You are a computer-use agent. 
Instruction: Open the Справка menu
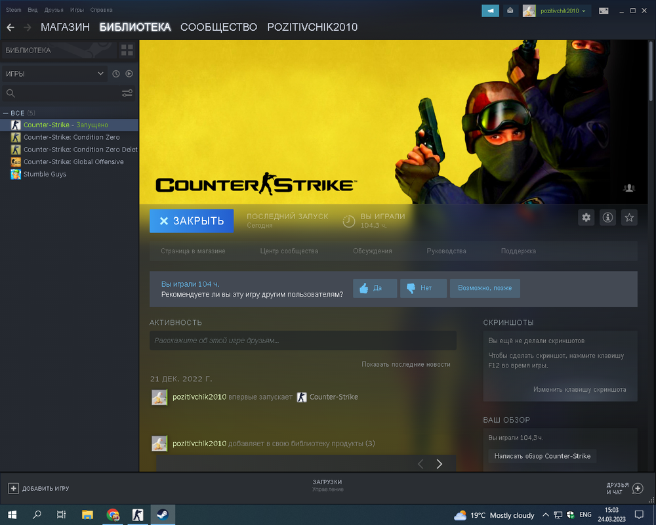(x=101, y=10)
